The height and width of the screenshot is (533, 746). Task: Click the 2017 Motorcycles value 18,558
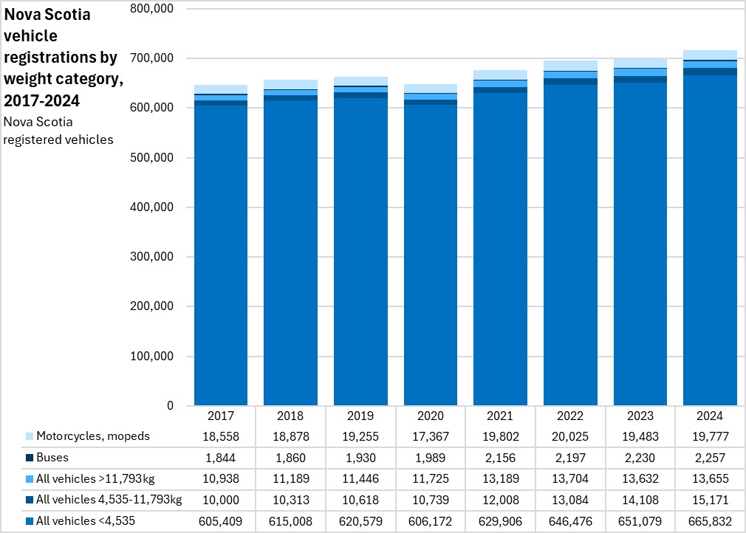221,436
